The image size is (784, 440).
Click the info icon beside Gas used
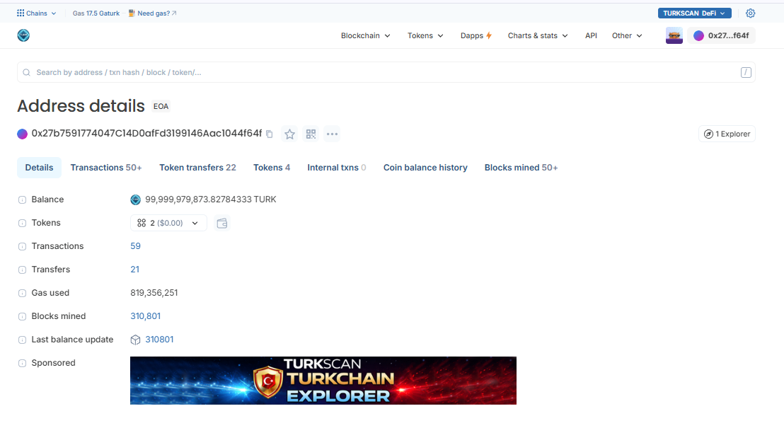point(22,294)
